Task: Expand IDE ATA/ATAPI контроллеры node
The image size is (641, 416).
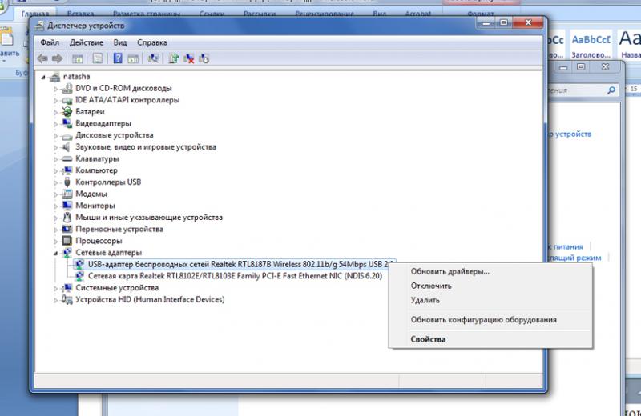Action: [55, 101]
